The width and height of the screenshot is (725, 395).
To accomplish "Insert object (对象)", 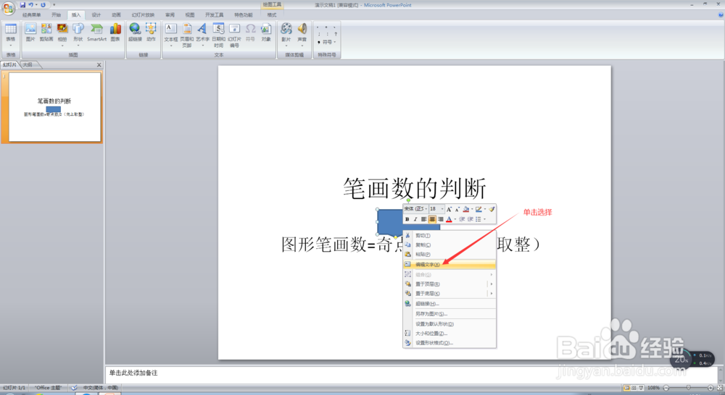I will [266, 33].
